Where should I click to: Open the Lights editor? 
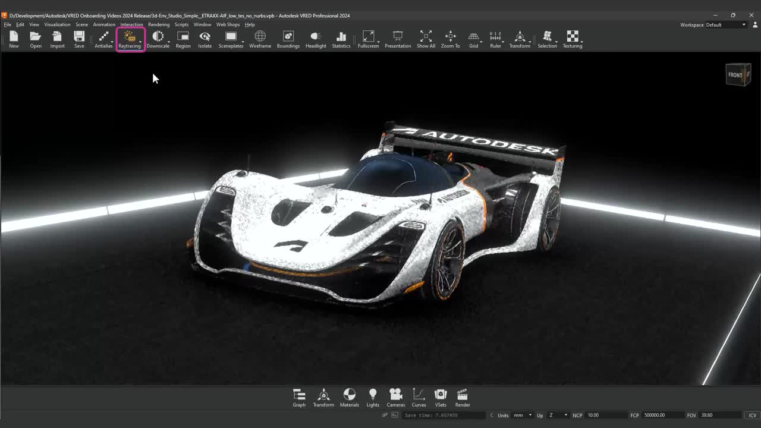pyautogui.click(x=373, y=398)
